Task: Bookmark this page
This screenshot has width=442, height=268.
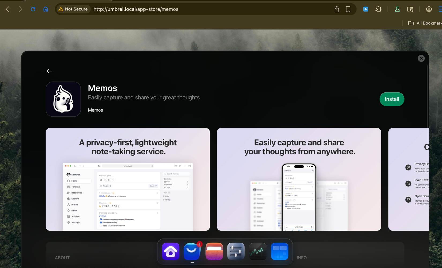Action: click(348, 9)
